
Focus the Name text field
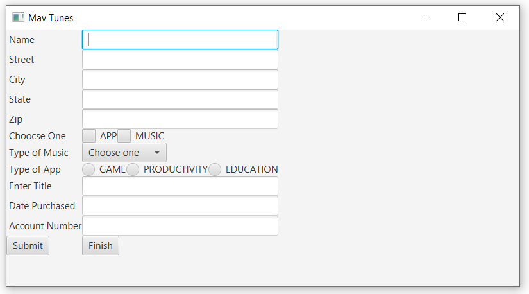coord(180,40)
